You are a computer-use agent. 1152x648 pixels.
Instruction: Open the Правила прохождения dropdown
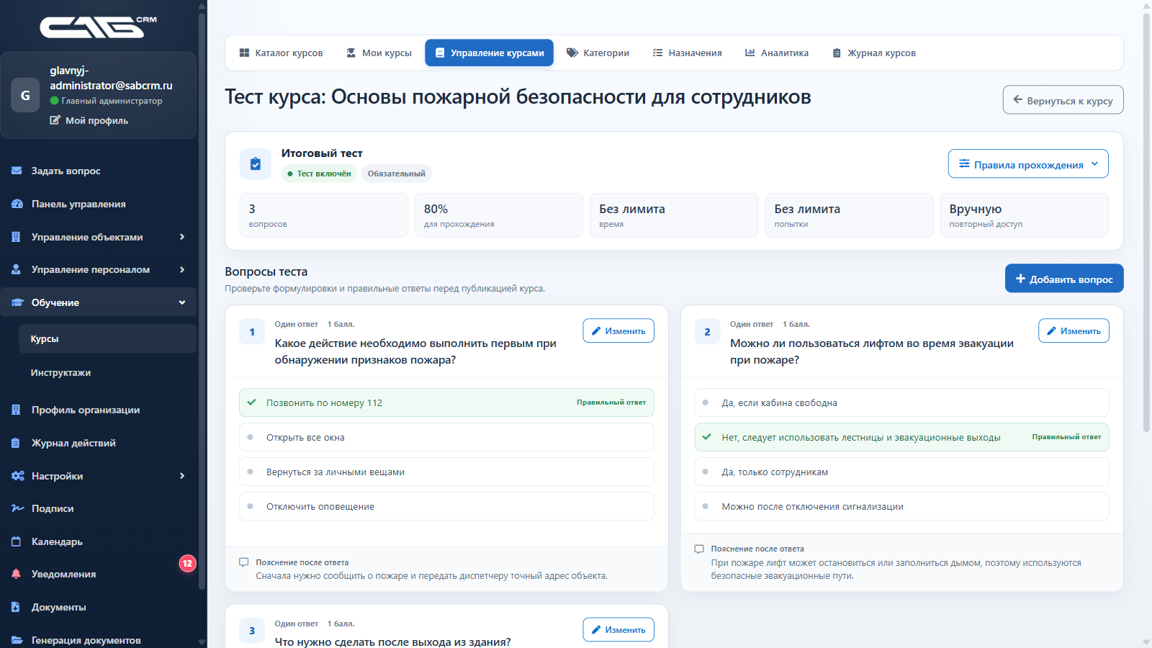[x=1028, y=163]
